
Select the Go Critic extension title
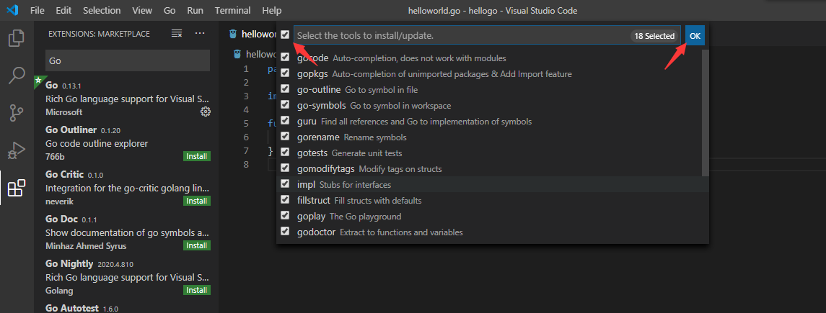point(65,174)
